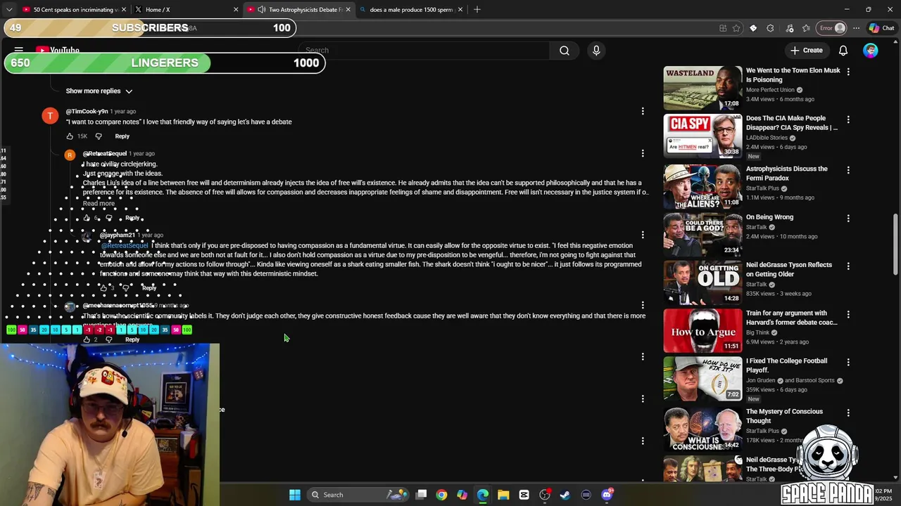This screenshot has height=506, width=901.
Task: Click the taskbar Search box
Action: 360,495
